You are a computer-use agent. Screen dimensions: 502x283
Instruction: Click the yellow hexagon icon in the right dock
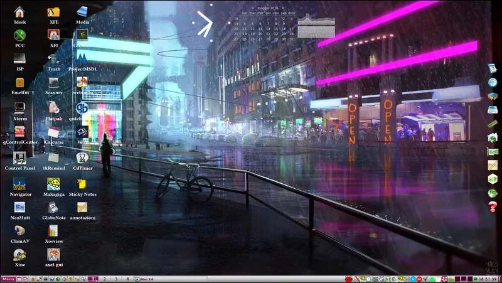coord(493,179)
